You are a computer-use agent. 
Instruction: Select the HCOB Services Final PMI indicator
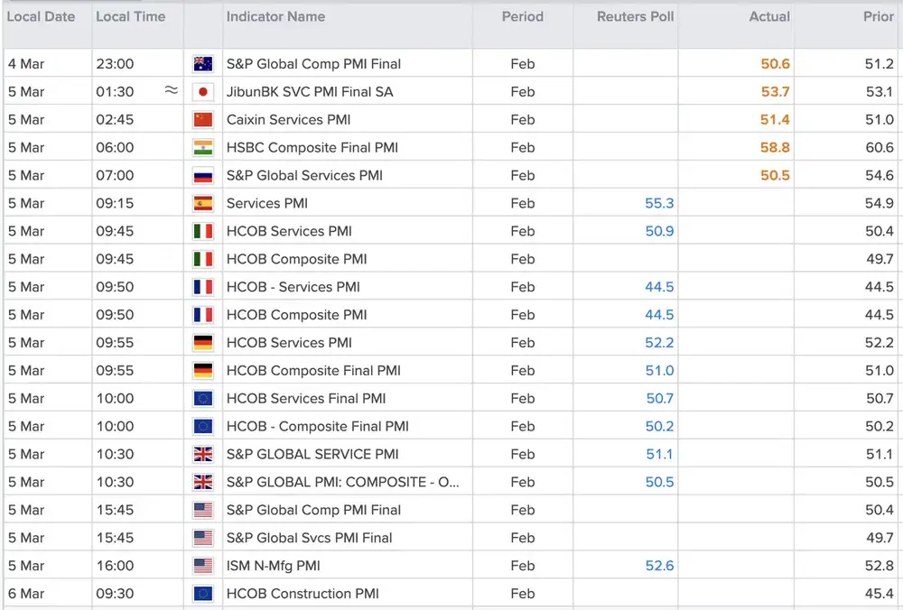click(306, 399)
